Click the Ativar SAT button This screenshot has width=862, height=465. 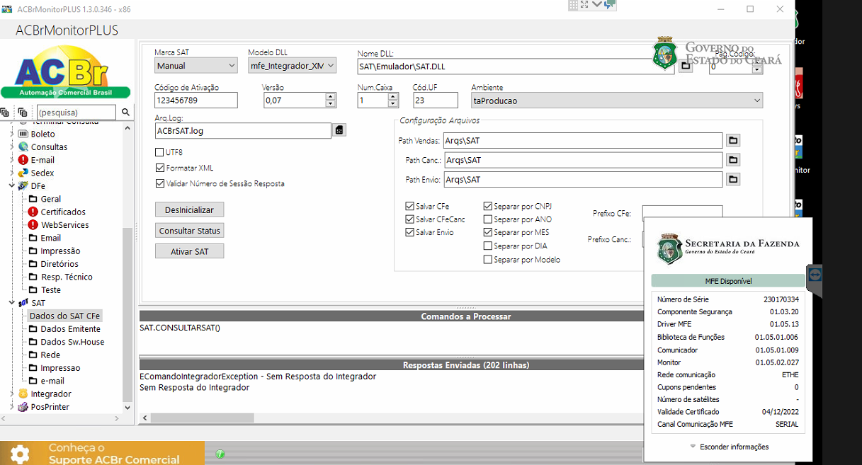[x=190, y=251]
